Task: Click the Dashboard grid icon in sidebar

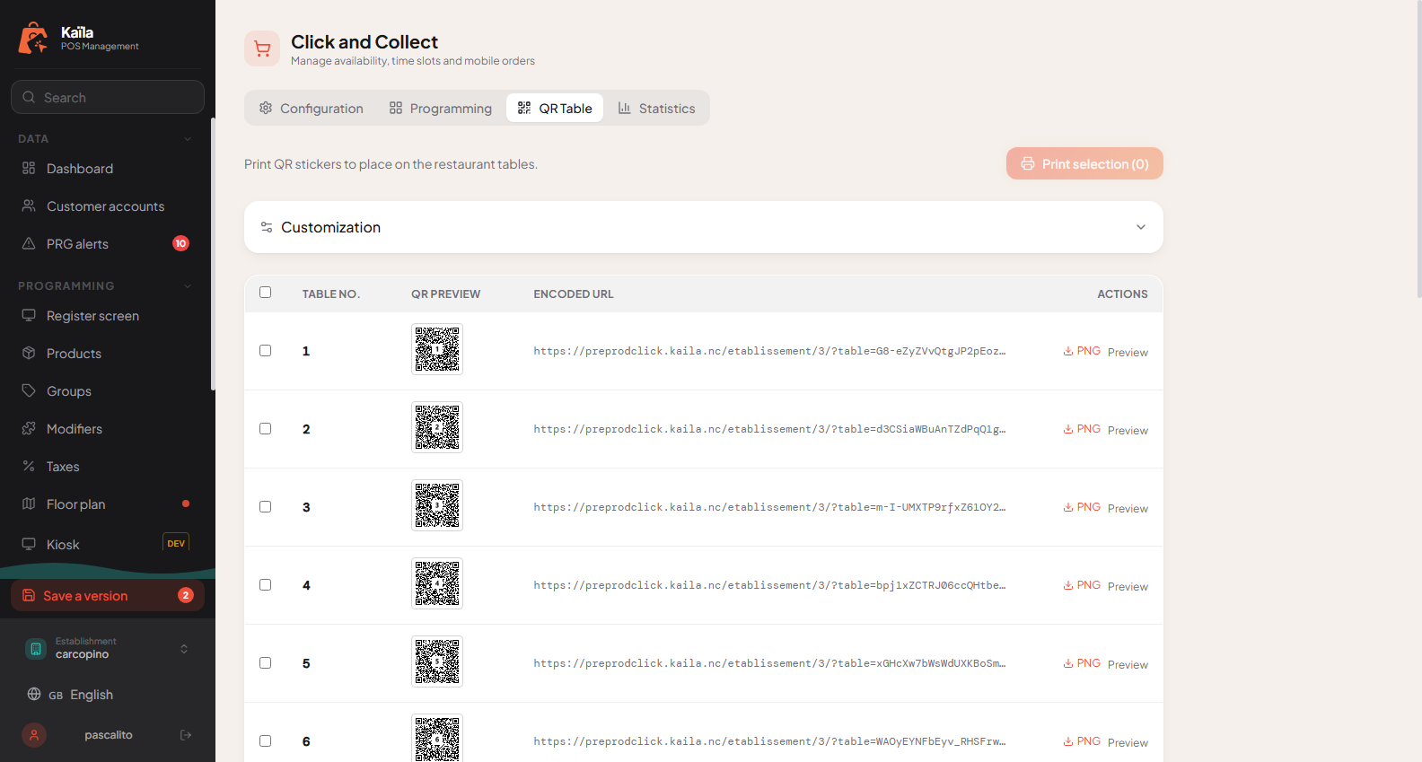Action: [29, 168]
